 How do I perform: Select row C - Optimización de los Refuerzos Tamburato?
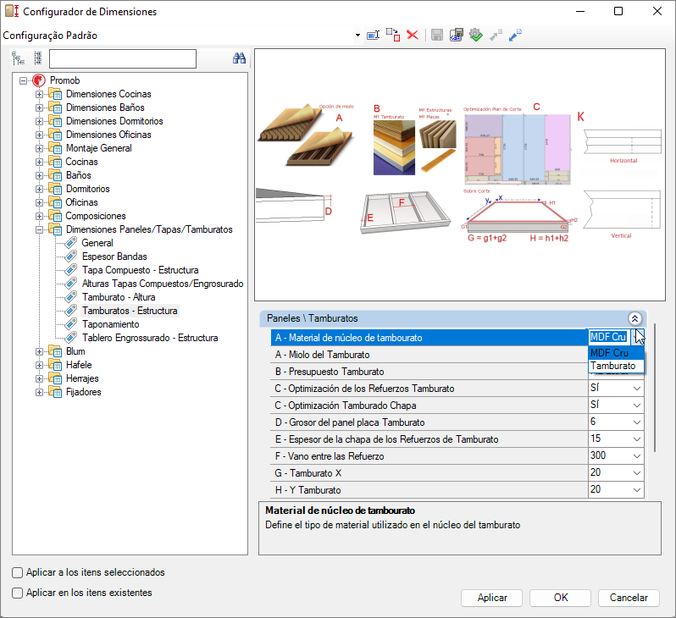tap(457, 389)
